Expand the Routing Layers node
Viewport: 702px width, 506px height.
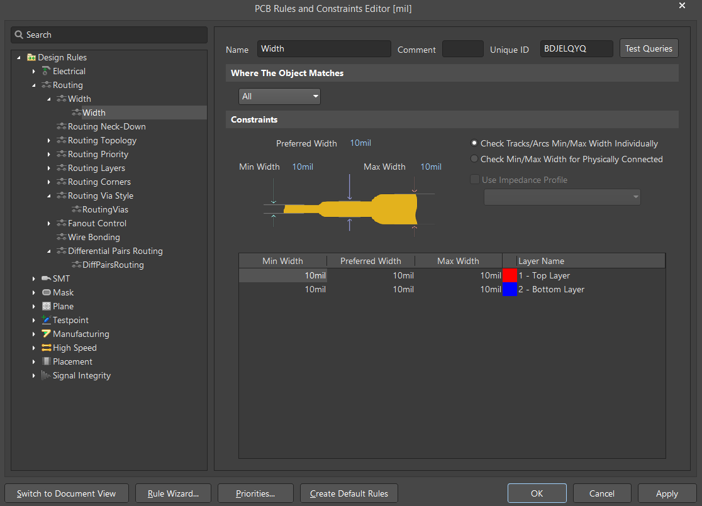49,168
